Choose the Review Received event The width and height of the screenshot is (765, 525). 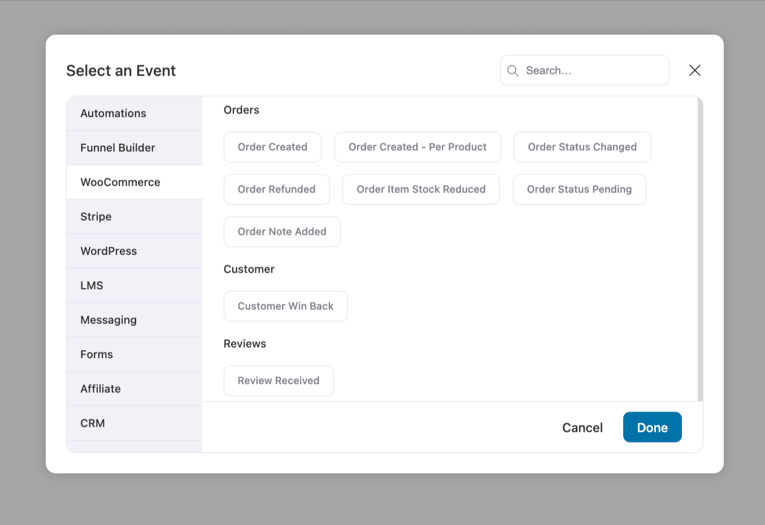[x=279, y=380]
